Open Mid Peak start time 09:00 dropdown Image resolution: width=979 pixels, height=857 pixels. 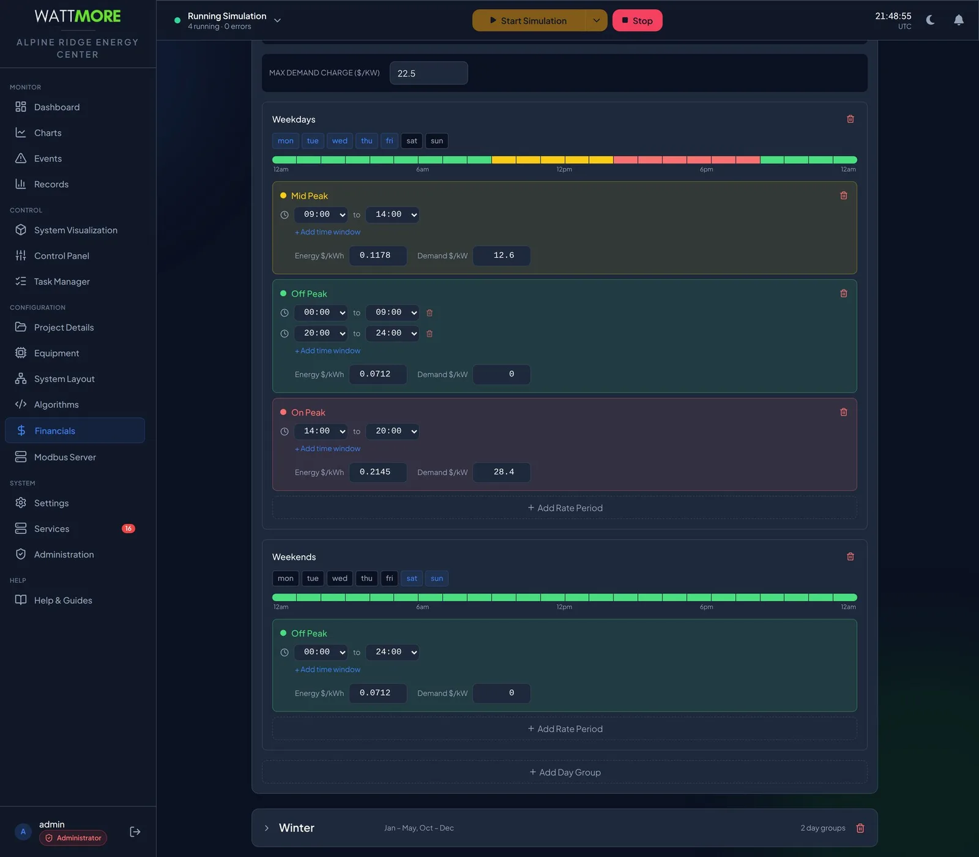(x=321, y=214)
